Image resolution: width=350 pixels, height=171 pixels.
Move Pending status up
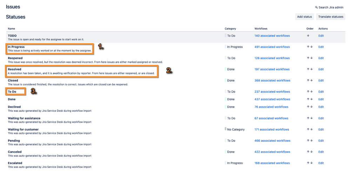click(308, 141)
